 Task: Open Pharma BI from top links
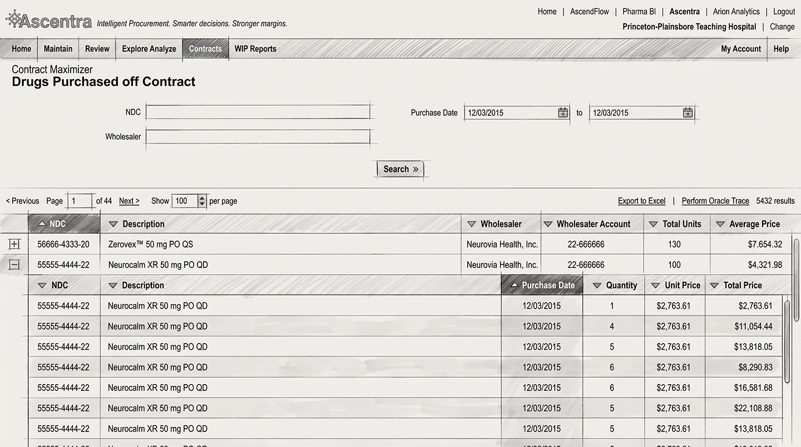coord(639,11)
